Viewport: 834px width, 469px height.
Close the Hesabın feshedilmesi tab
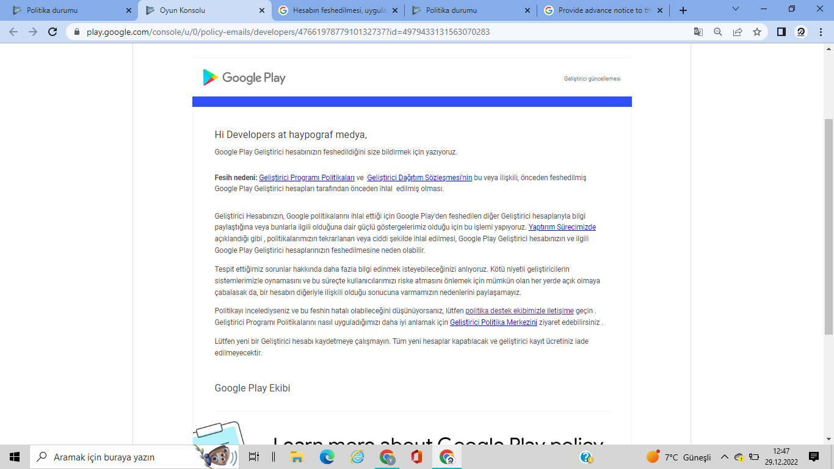[x=394, y=10]
